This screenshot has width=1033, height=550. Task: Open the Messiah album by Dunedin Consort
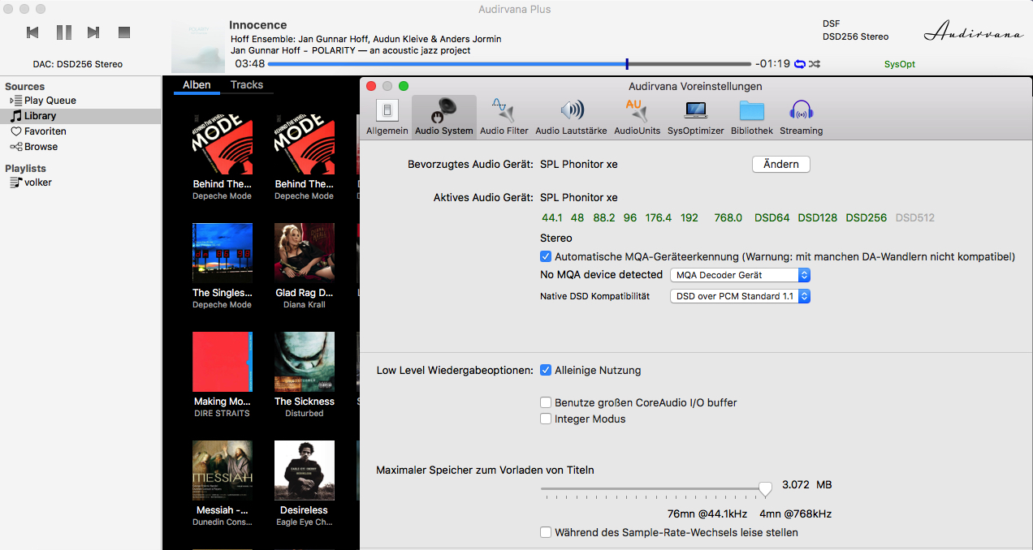pos(223,471)
